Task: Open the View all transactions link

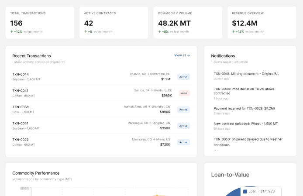Action: point(182,55)
